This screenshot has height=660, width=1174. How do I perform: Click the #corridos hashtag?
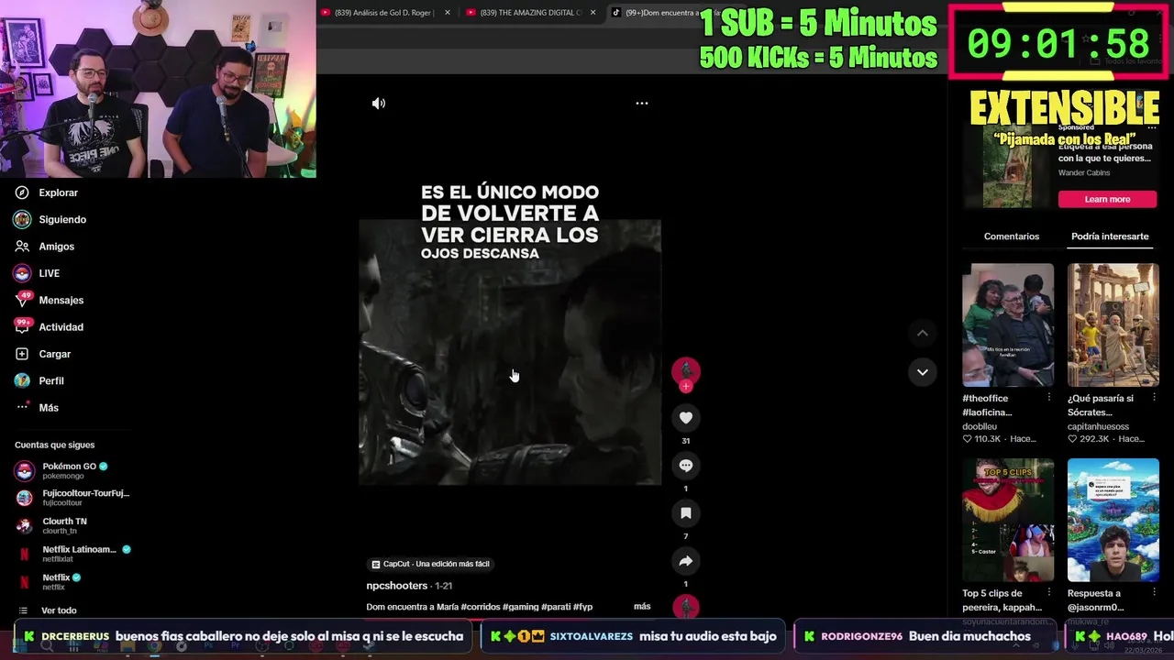480,607
